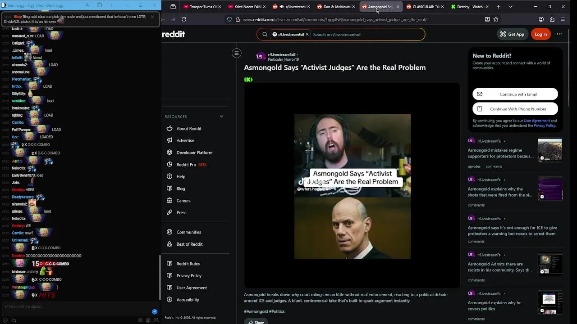This screenshot has height=324, width=577.
Task: Open the browser hamburger menu
Action: click(563, 19)
